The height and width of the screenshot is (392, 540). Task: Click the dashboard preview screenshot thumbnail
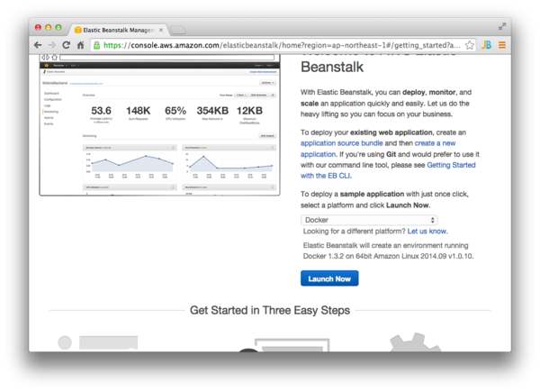pyautogui.click(x=159, y=124)
